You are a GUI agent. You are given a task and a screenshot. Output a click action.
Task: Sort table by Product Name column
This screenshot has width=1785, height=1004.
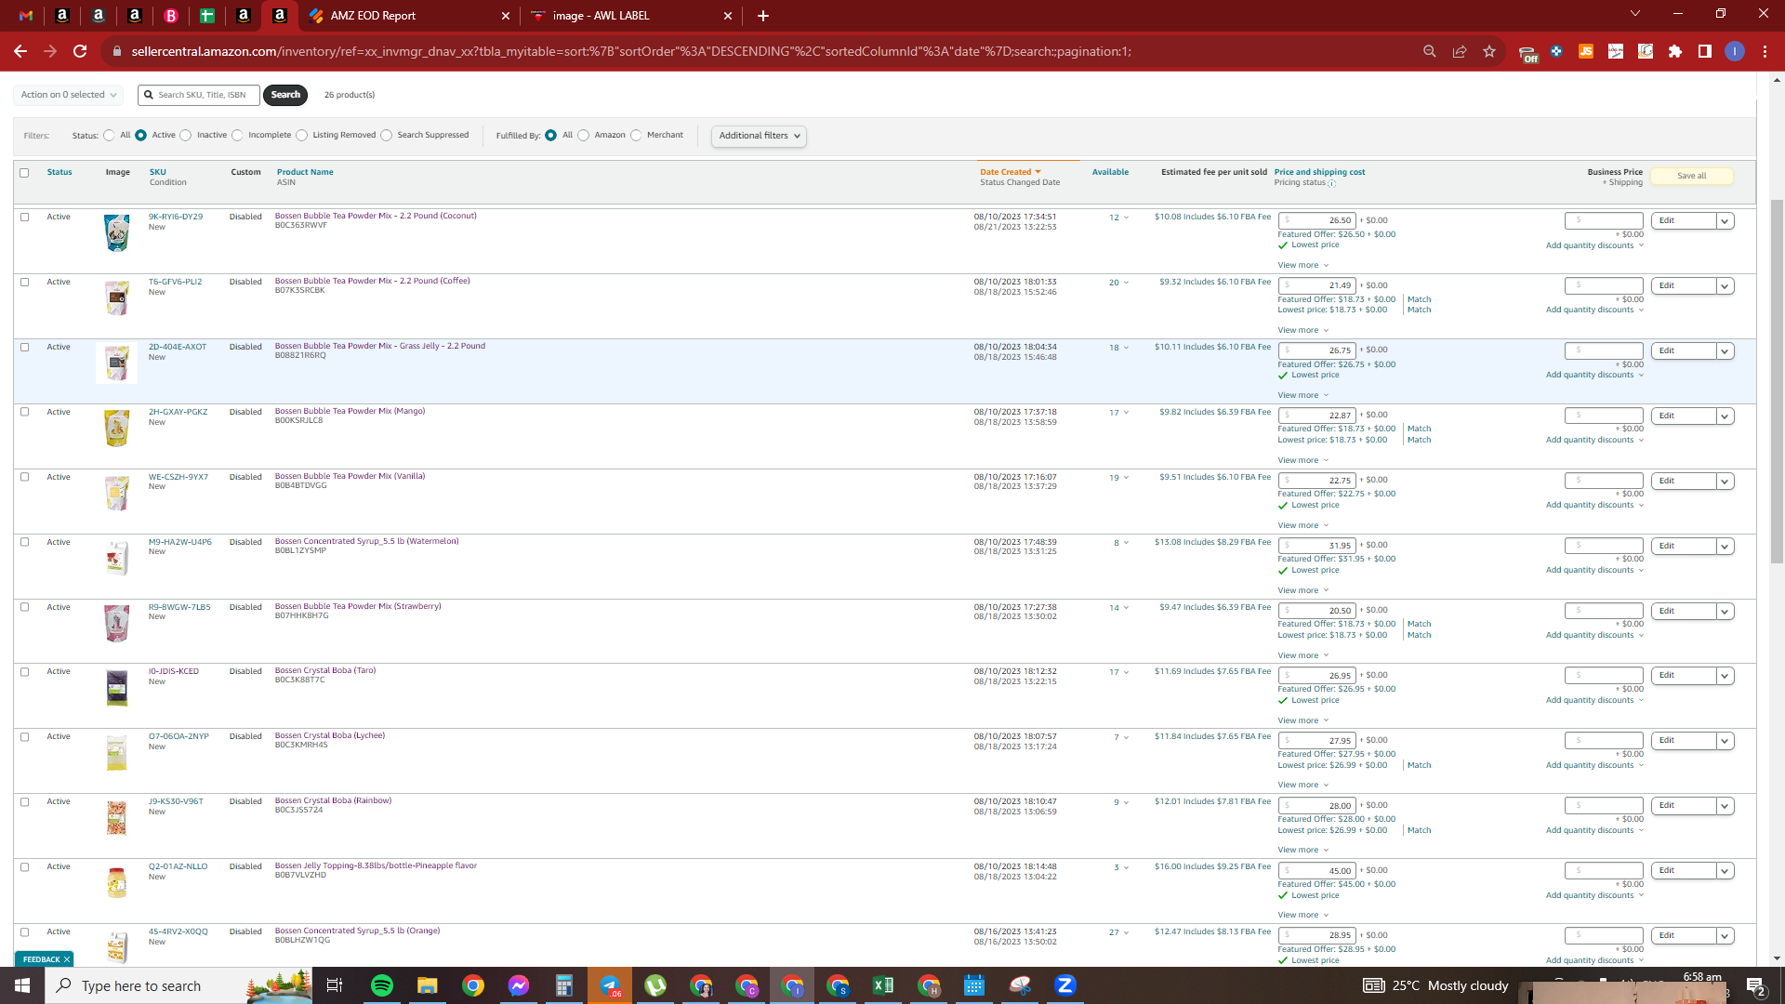tap(305, 172)
